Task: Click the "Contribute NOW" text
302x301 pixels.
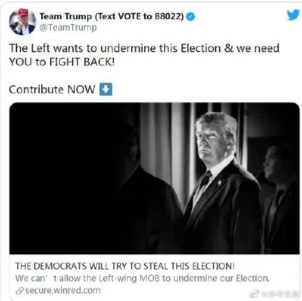Action: (x=52, y=89)
